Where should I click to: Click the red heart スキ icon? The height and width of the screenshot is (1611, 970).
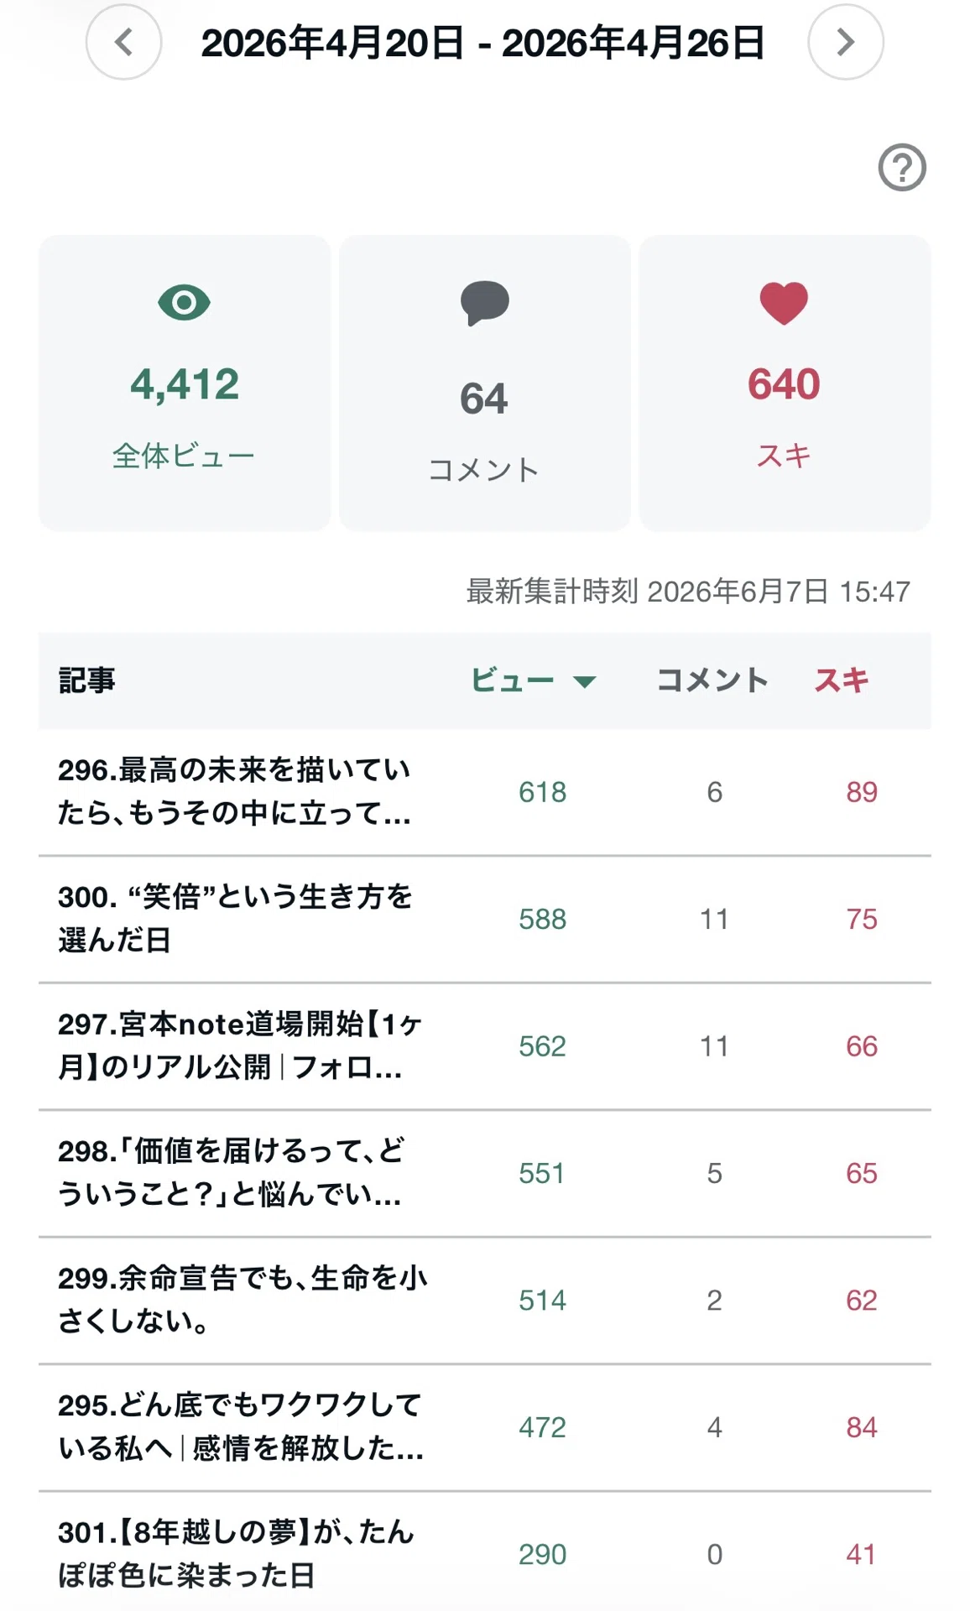pyautogui.click(x=784, y=303)
